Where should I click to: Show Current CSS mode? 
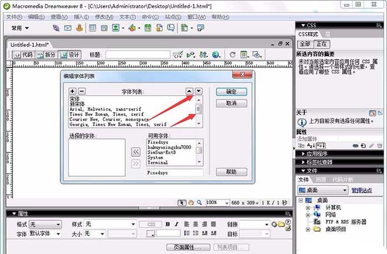(x=322, y=44)
